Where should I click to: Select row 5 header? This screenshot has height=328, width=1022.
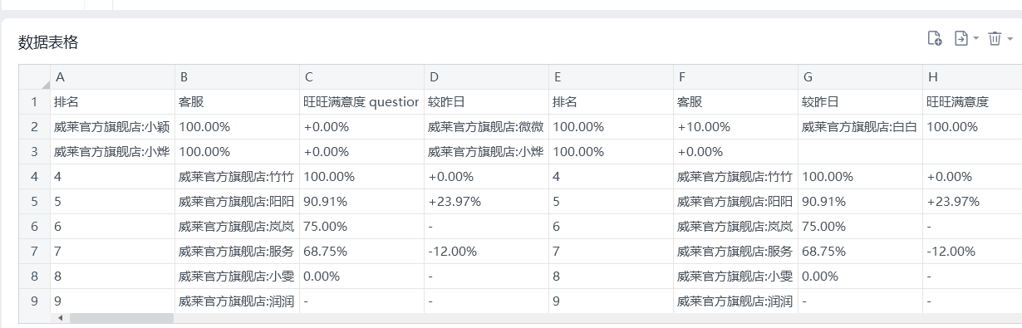click(x=34, y=202)
